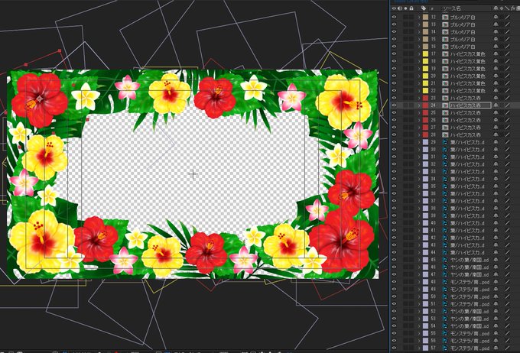
Task: Expand the properties of layer 47
Action: [x=419, y=274]
